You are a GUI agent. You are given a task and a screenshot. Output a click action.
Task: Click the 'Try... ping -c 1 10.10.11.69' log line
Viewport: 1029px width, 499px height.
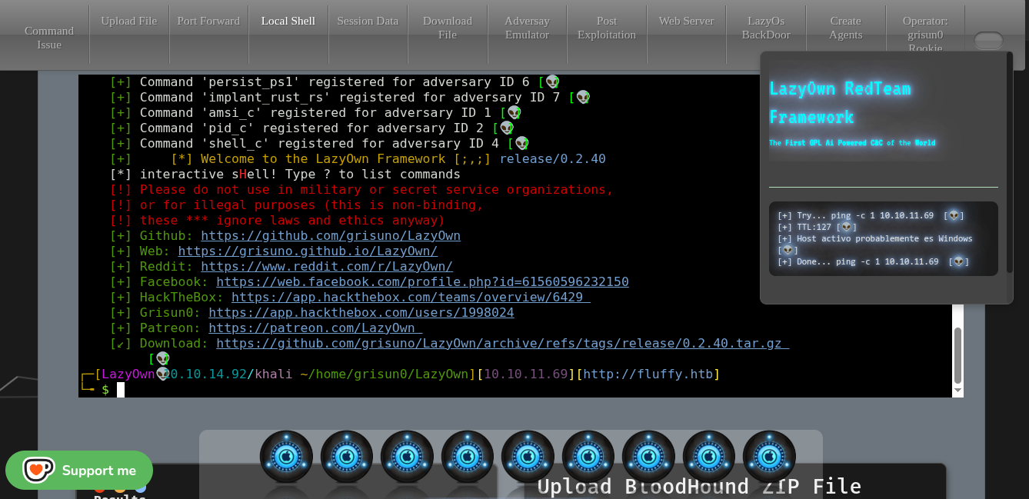click(x=870, y=216)
